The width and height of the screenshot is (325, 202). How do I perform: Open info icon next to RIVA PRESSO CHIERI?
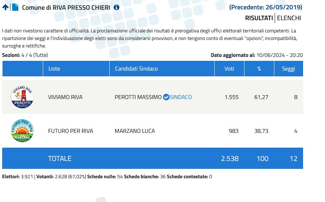point(116,7)
